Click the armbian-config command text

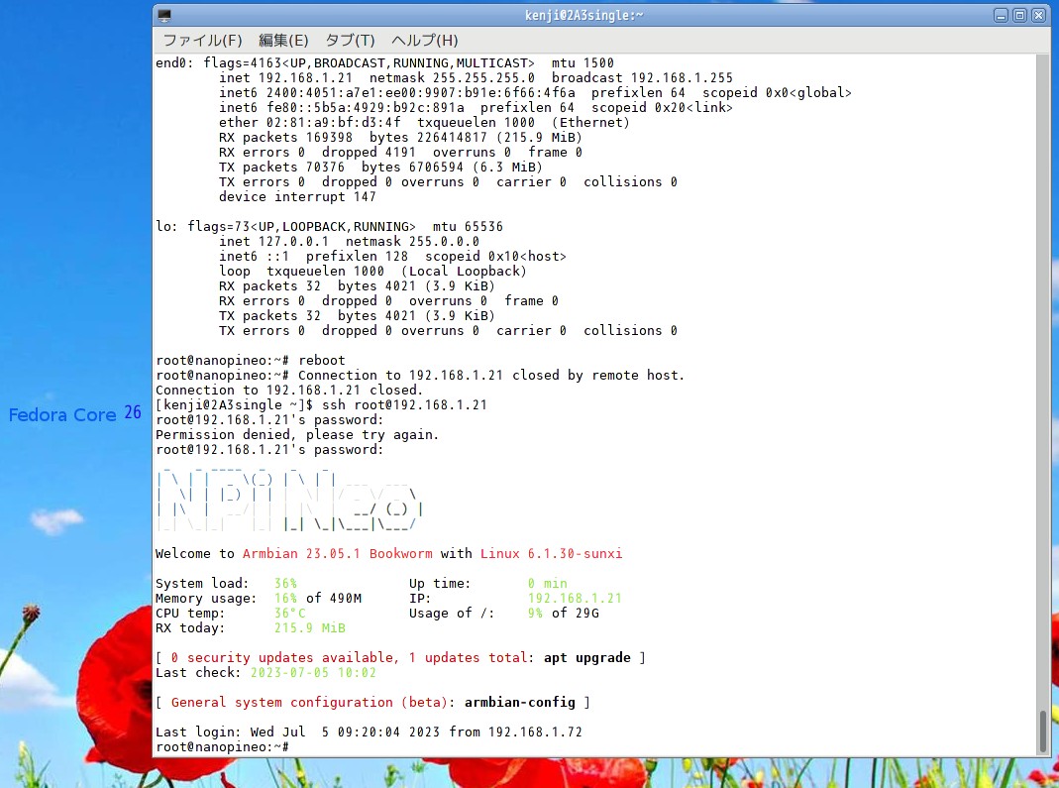(x=519, y=702)
